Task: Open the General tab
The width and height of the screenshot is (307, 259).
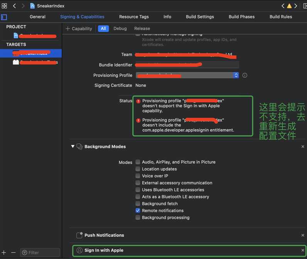Action: [x=37, y=17]
